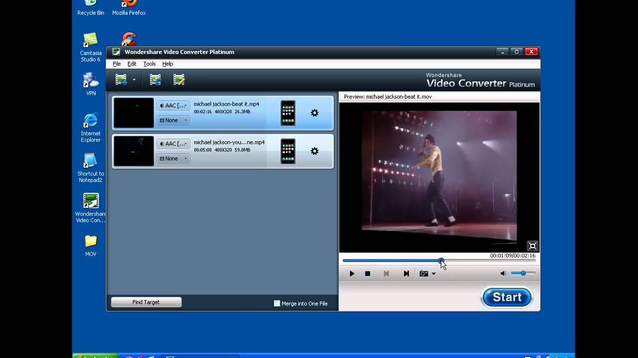Adjust the volume slider
The height and width of the screenshot is (358, 638).
pyautogui.click(x=523, y=273)
